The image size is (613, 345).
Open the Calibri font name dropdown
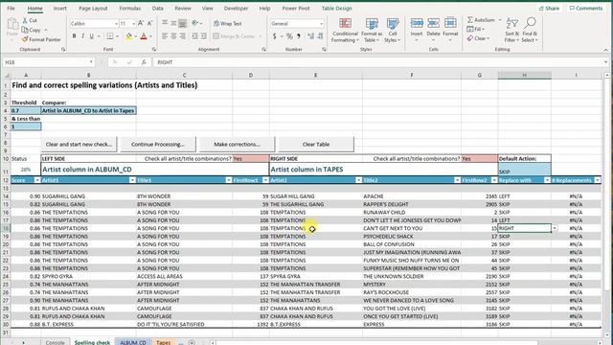click(x=116, y=24)
